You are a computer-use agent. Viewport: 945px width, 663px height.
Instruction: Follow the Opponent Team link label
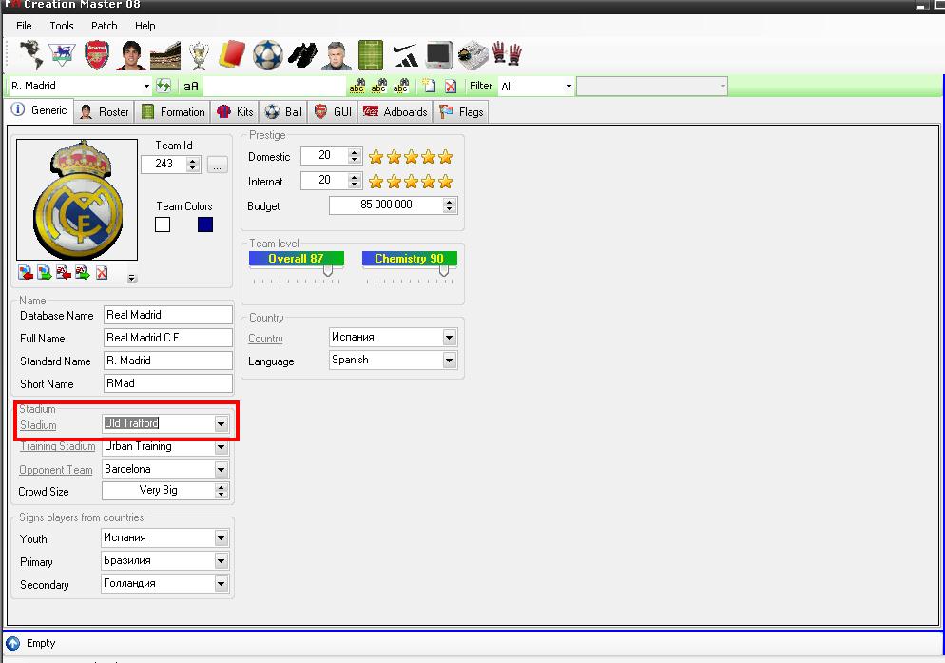point(55,470)
